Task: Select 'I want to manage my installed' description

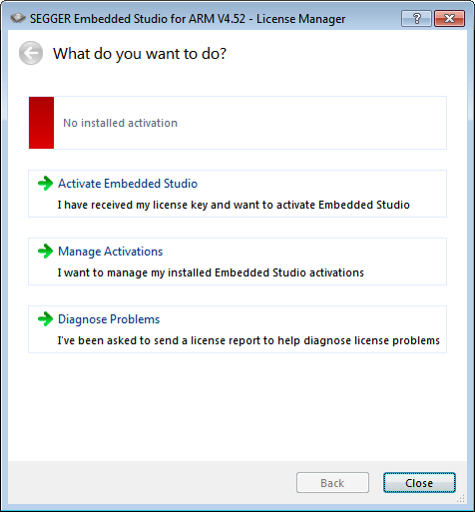Action: click(211, 272)
